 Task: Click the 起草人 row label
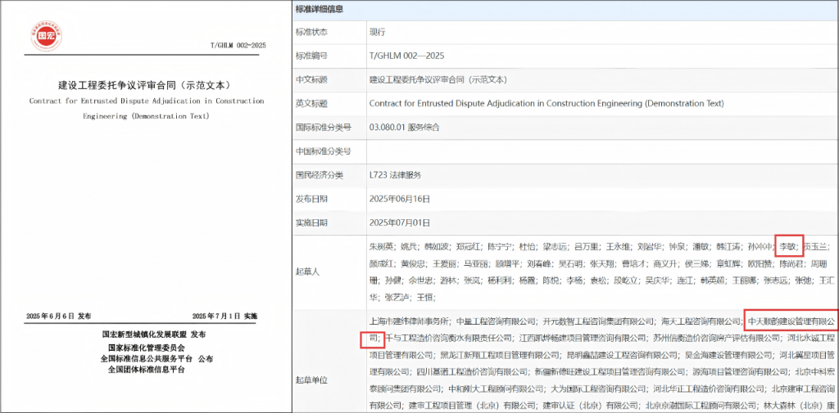[308, 272]
